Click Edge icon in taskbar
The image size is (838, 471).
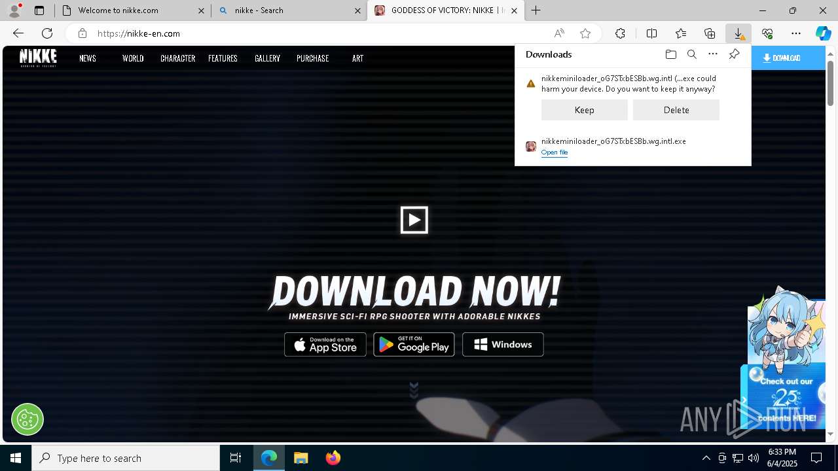[269, 458]
